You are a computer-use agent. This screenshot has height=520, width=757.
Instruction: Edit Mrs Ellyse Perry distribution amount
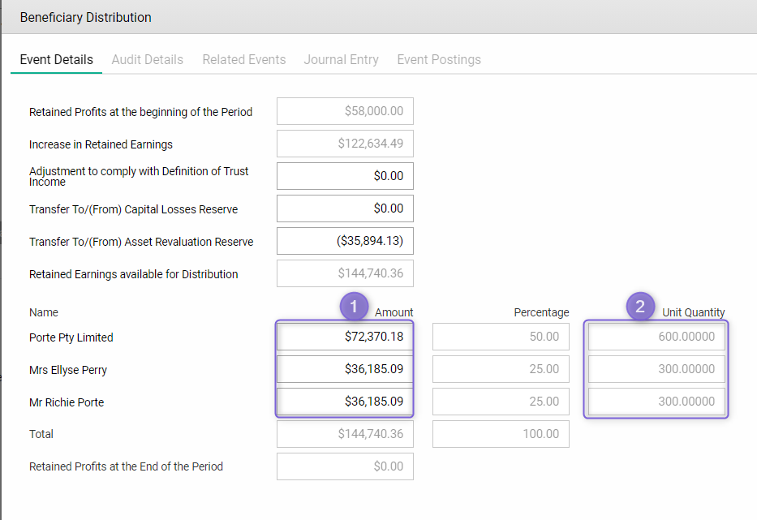tap(345, 369)
